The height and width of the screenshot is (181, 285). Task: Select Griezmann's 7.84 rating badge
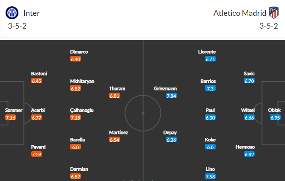pyautogui.click(x=171, y=96)
